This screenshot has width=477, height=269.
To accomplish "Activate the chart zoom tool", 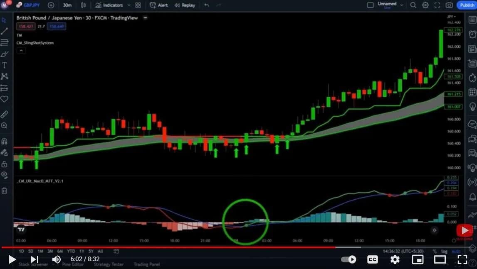I will (5, 125).
